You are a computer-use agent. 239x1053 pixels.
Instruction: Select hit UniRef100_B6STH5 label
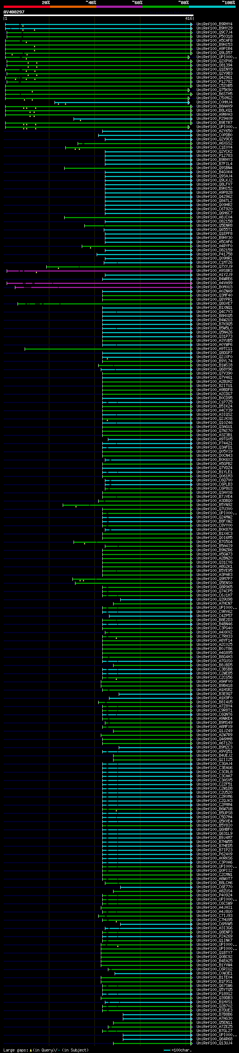point(214,94)
